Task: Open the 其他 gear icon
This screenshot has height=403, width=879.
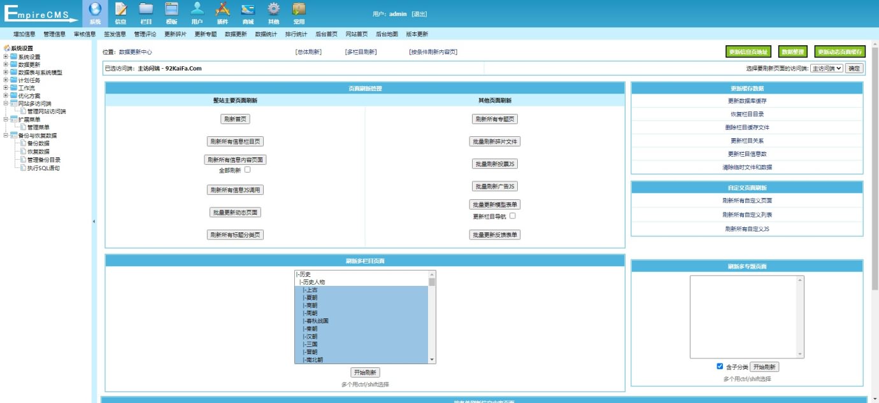Action: pyautogui.click(x=273, y=9)
